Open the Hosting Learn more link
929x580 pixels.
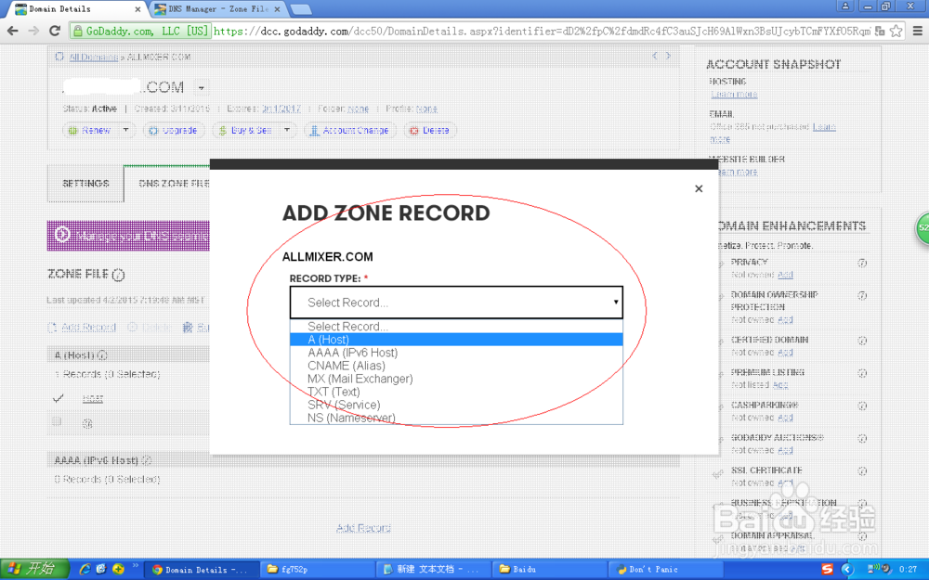734,94
